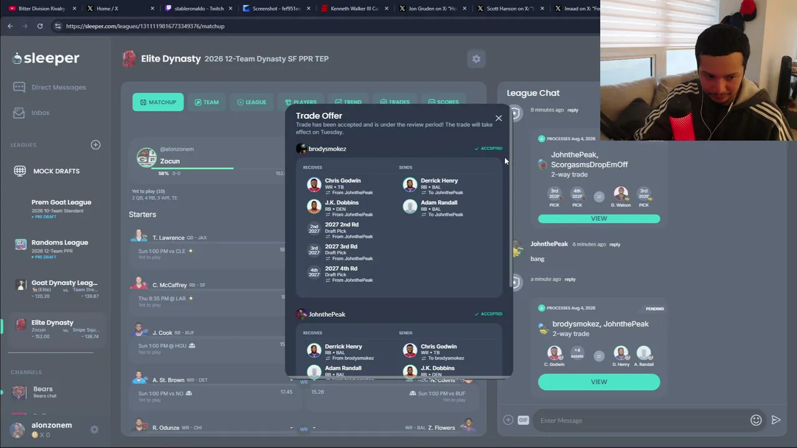This screenshot has height=448, width=797.
Task: Click JohnthePeak's avatar beside 'bang' message
Action: click(517, 250)
